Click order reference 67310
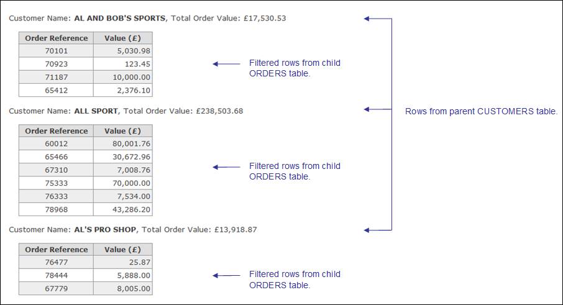This screenshot has width=563, height=305. pyautogui.click(x=56, y=170)
